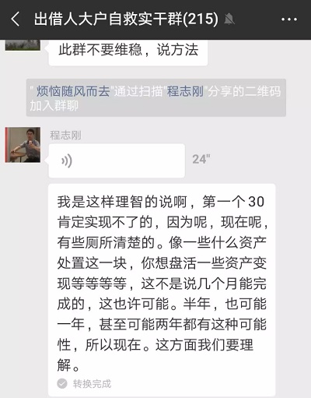This screenshot has width=311, height=398.
Task: Tap the 烦恼随风而去 name link
Action: click(73, 91)
